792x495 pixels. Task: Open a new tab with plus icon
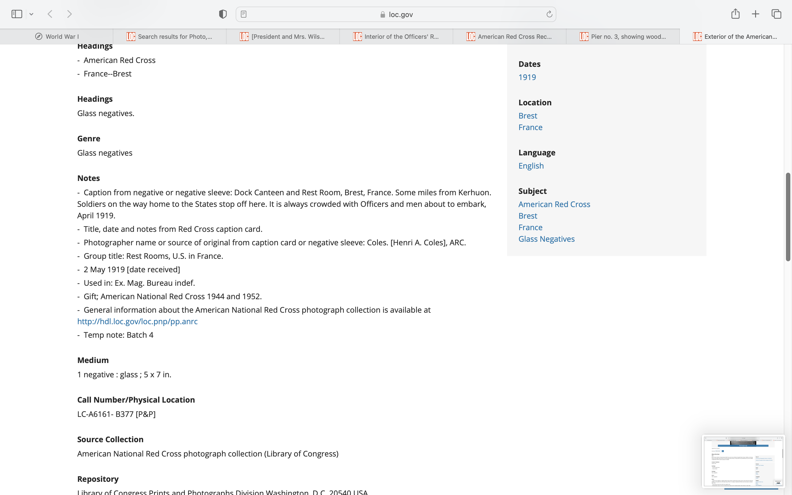[x=755, y=14]
